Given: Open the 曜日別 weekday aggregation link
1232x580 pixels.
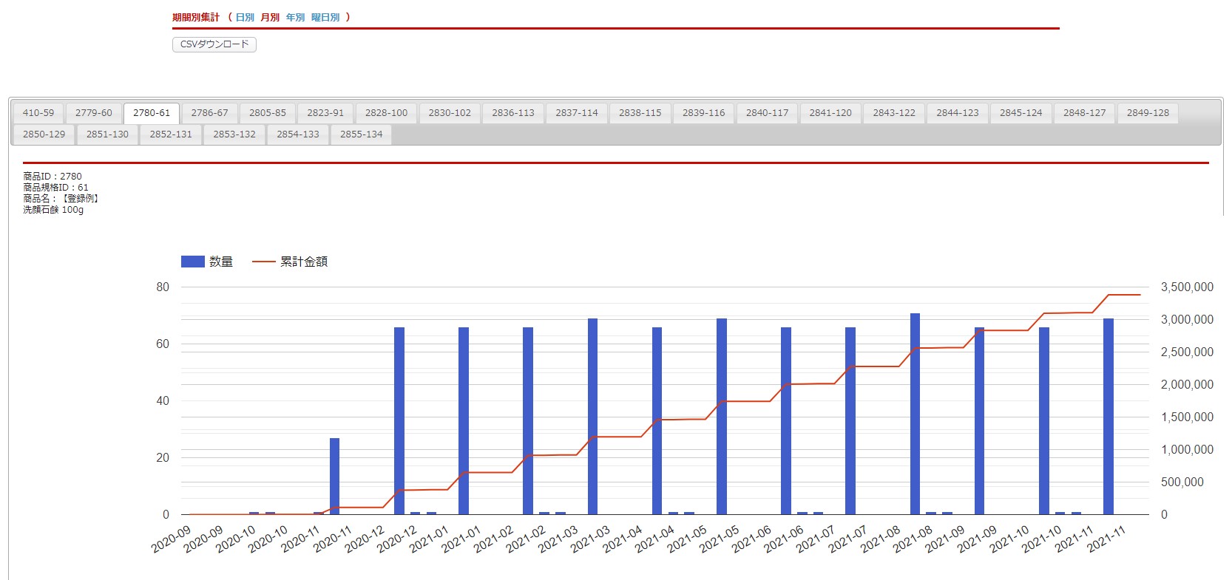Looking at the screenshot, I should (x=325, y=17).
